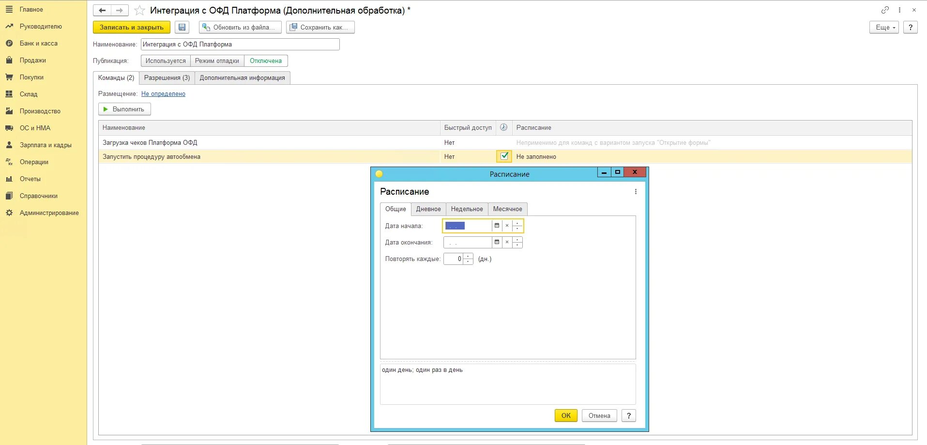
Task: Set publication to Используется
Action: click(166, 61)
